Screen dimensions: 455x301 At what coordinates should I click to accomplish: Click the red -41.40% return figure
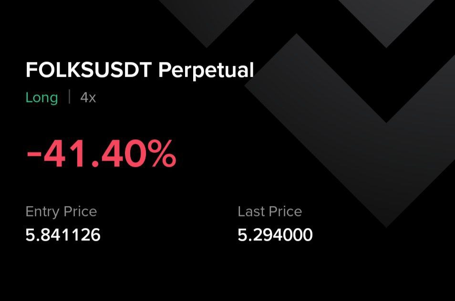[x=101, y=155]
